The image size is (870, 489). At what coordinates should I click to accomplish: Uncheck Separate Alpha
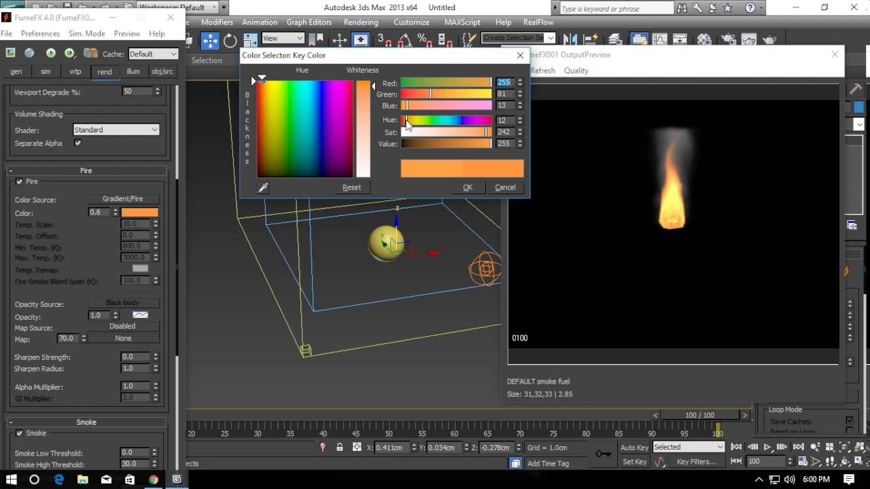click(77, 143)
